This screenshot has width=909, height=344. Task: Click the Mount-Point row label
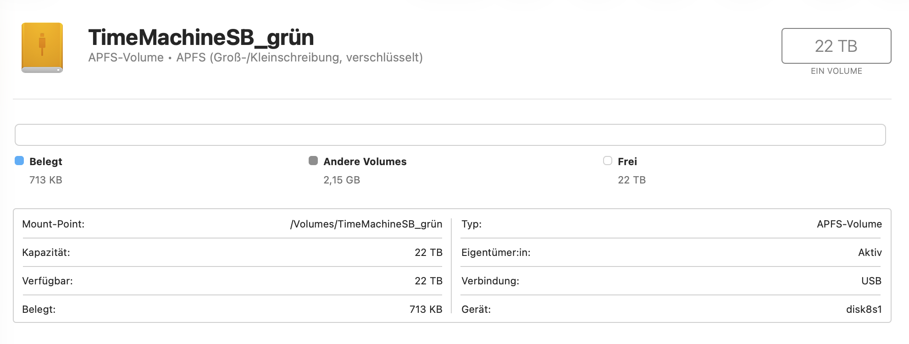tap(53, 224)
